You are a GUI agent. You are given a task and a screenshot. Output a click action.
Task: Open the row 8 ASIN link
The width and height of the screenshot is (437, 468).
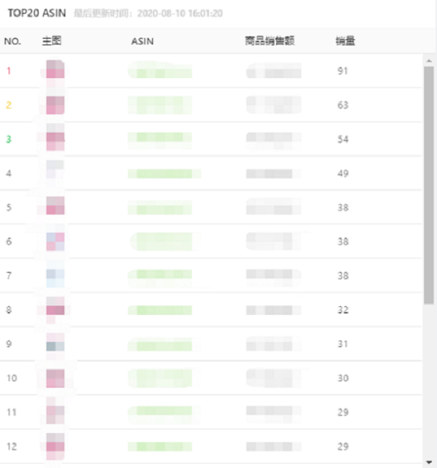[160, 310]
